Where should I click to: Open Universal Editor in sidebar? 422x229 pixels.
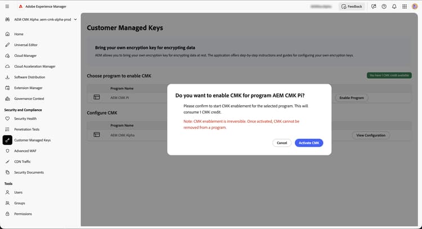click(x=26, y=45)
